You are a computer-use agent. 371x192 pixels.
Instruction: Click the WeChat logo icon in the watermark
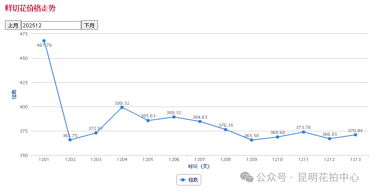[x=247, y=177]
